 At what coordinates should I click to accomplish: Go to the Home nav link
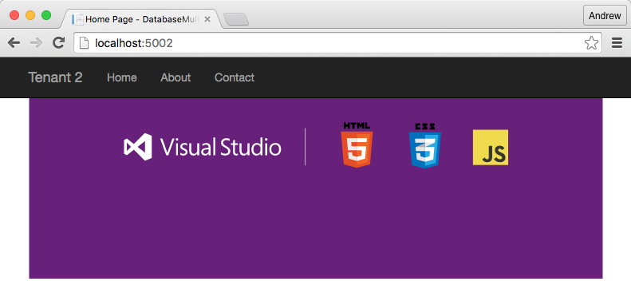click(122, 77)
